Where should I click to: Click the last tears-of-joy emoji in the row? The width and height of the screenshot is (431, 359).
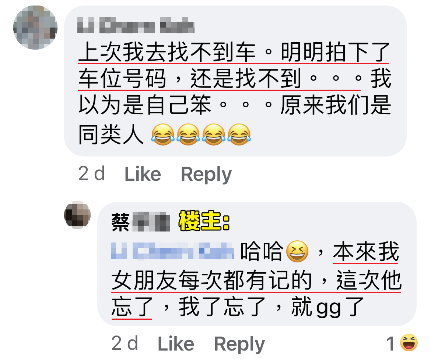[239, 134]
